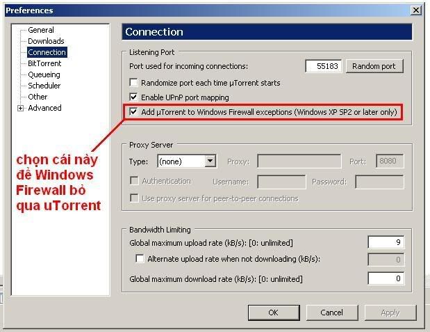Open the General preferences page

(41, 30)
